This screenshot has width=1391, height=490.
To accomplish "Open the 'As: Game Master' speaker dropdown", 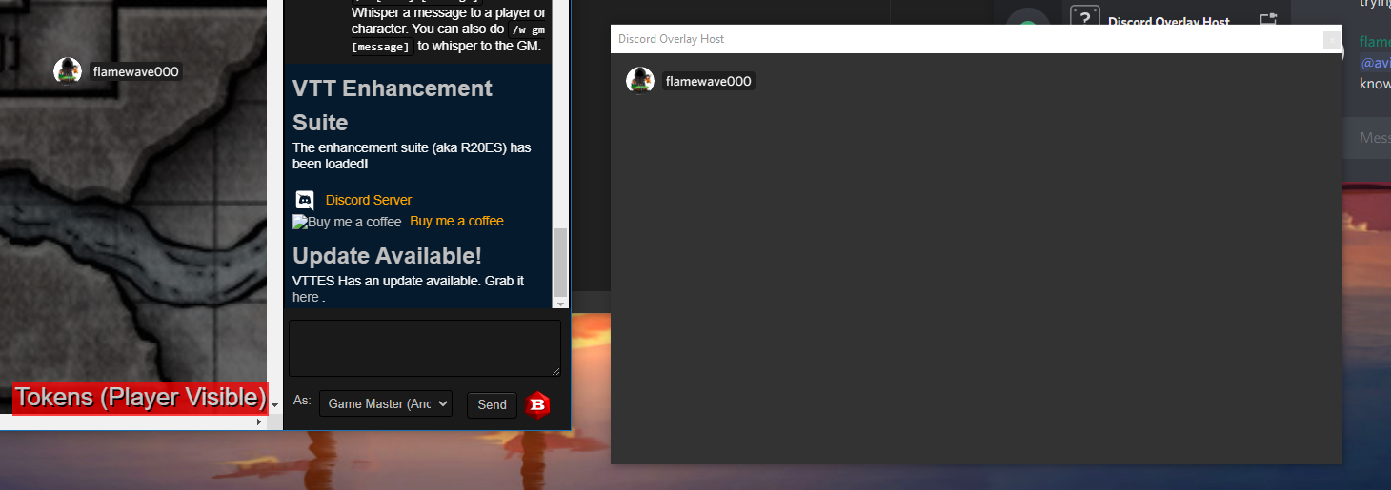I will click(386, 403).
